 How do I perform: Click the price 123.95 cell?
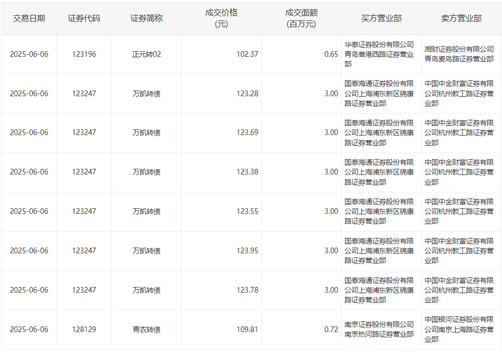click(221, 251)
